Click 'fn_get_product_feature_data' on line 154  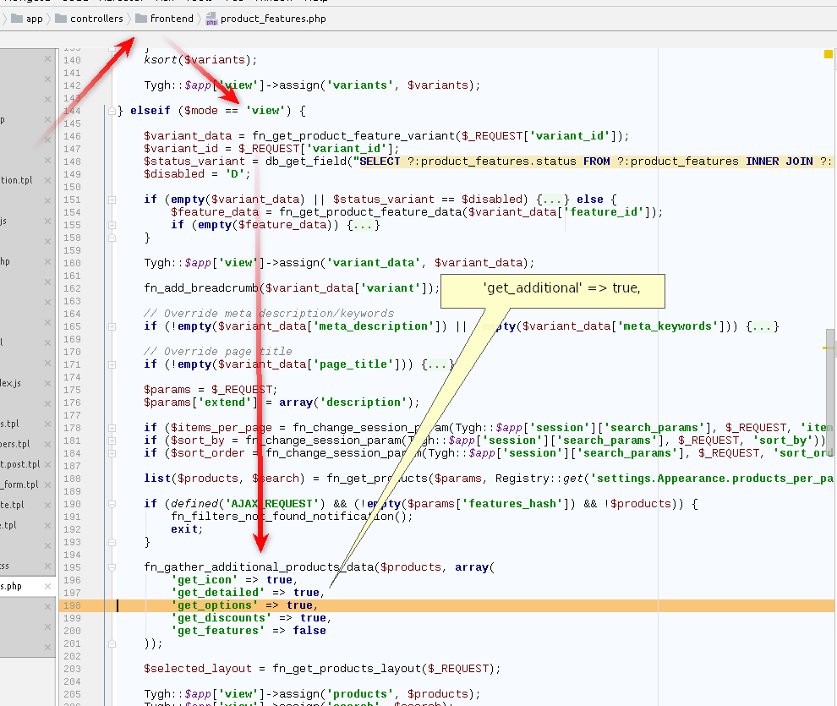[x=370, y=212]
